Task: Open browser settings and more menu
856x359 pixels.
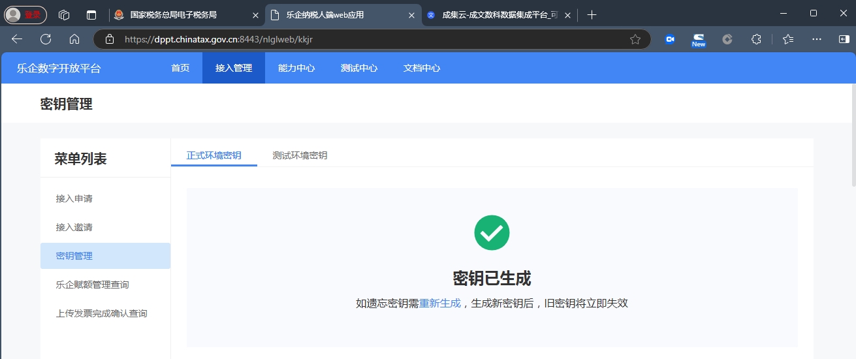Action: (816, 39)
